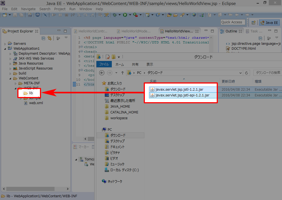
Task: Open the Project menu
Action: pyautogui.click(x=60, y=9)
